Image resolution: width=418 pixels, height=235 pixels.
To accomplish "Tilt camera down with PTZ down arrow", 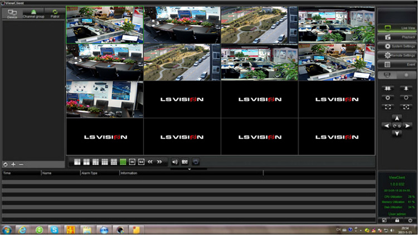I will pyautogui.click(x=397, y=134).
